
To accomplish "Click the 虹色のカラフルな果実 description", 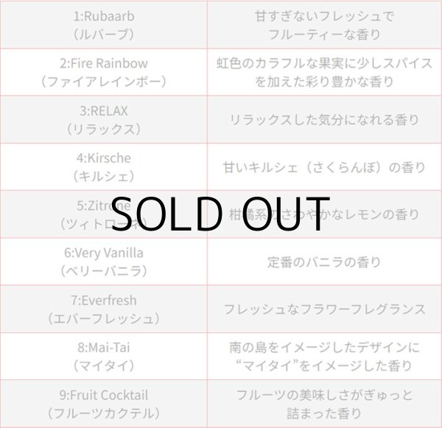I will [x=324, y=72].
